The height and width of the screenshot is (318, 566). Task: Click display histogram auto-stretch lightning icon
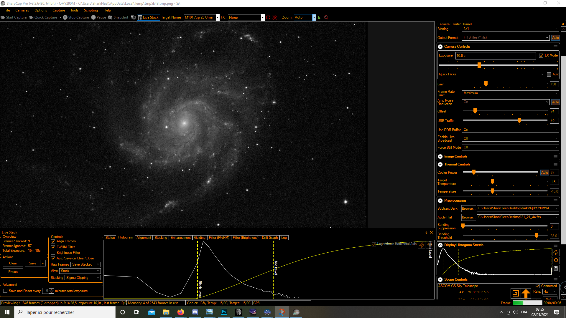click(x=556, y=253)
